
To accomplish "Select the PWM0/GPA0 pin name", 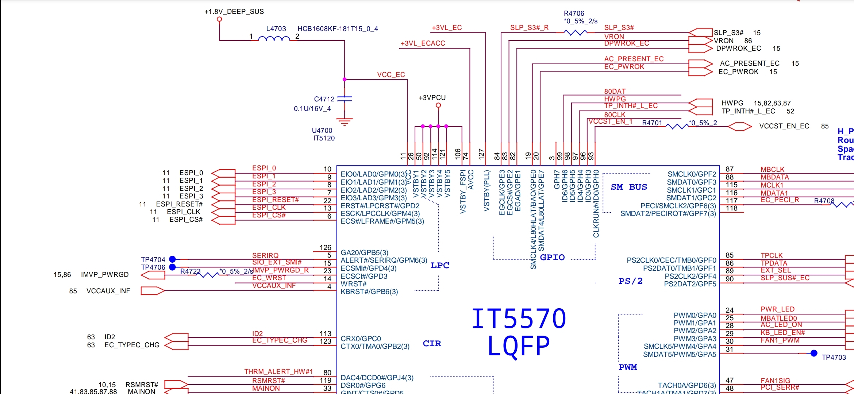I will pos(695,315).
